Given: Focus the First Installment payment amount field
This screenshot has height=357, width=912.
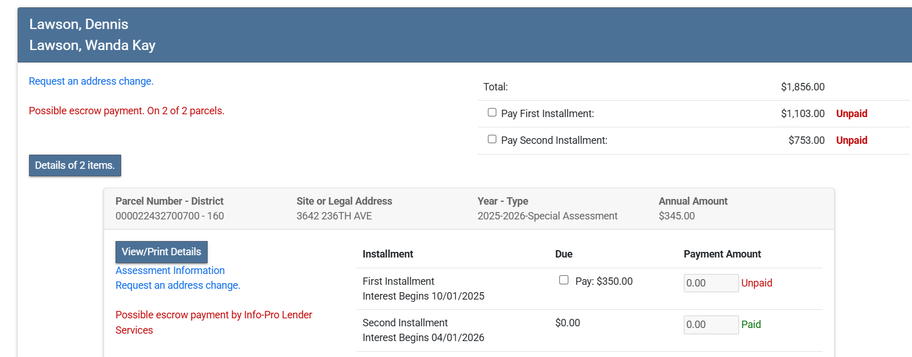Looking at the screenshot, I should point(711,283).
